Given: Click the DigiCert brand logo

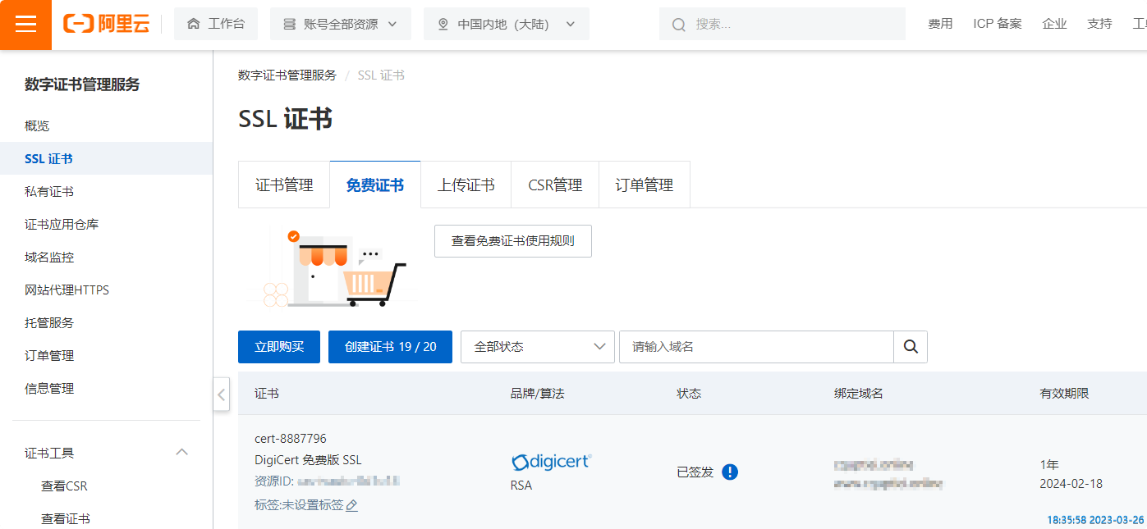Looking at the screenshot, I should (551, 461).
